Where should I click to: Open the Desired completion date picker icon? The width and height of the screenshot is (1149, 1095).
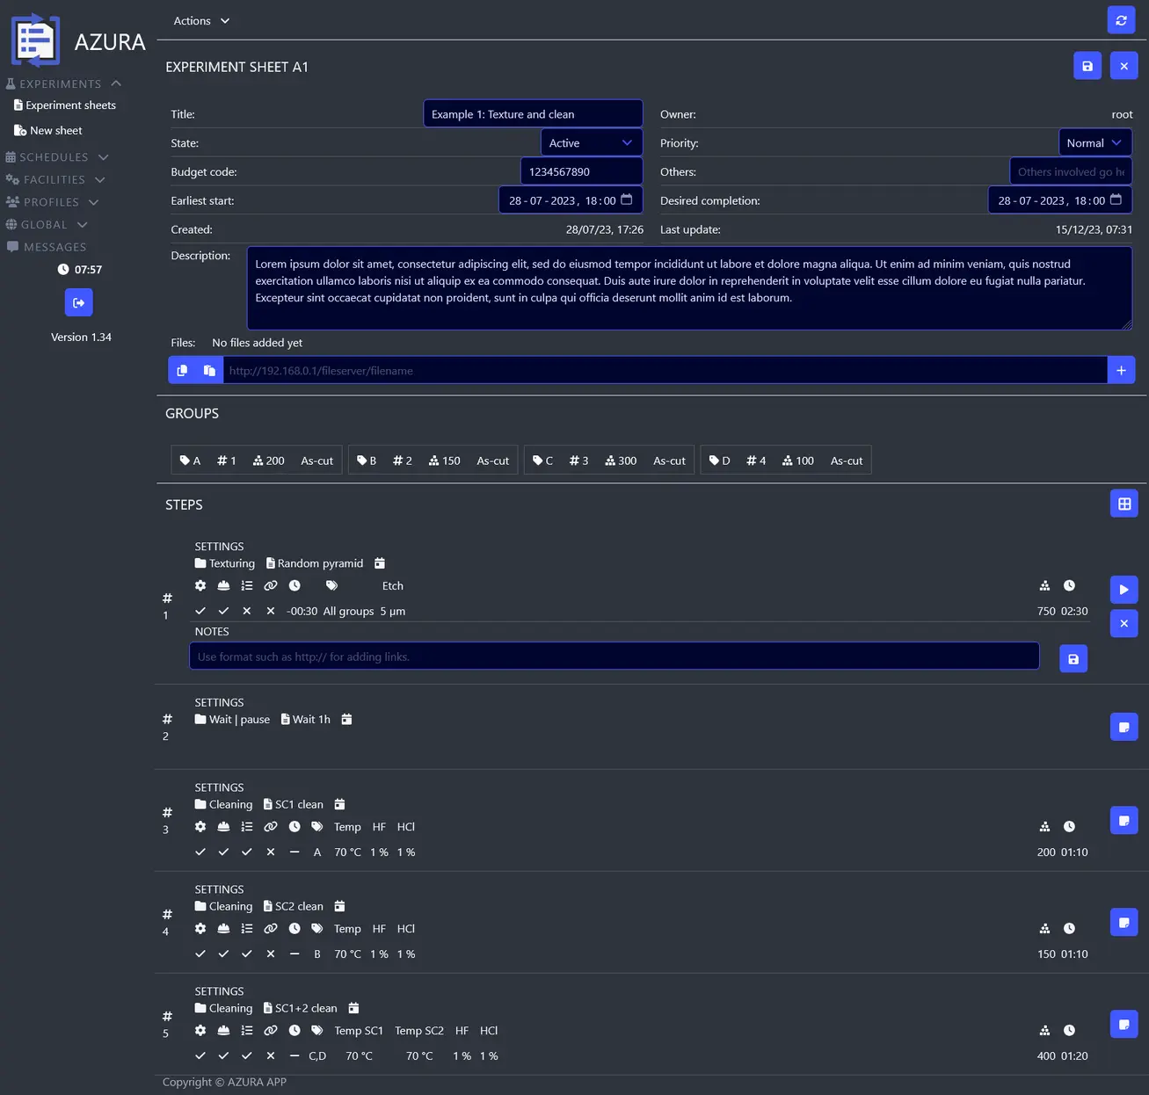1116,199
